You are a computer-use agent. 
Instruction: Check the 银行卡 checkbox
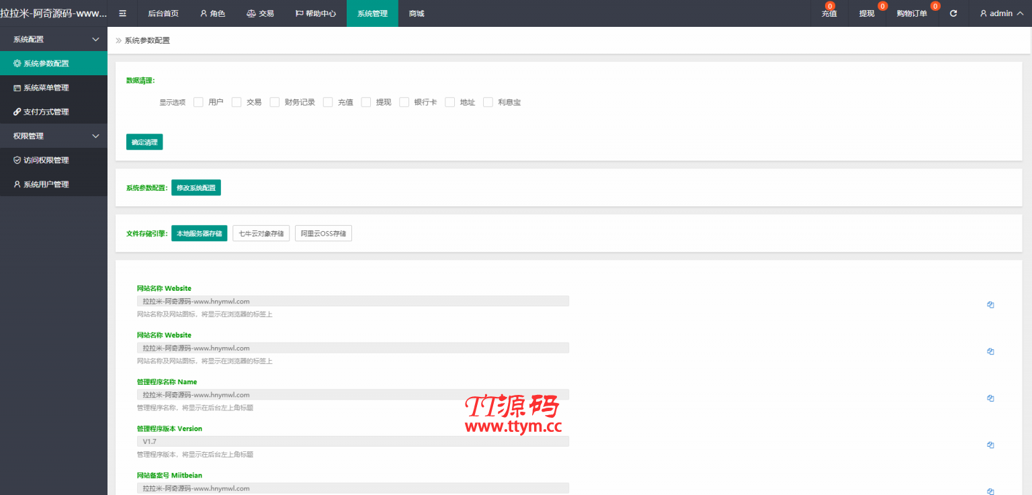tap(404, 102)
